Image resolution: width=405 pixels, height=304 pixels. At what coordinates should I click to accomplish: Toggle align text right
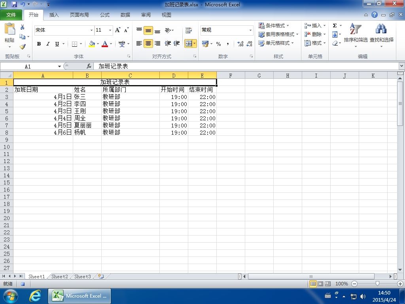point(157,44)
